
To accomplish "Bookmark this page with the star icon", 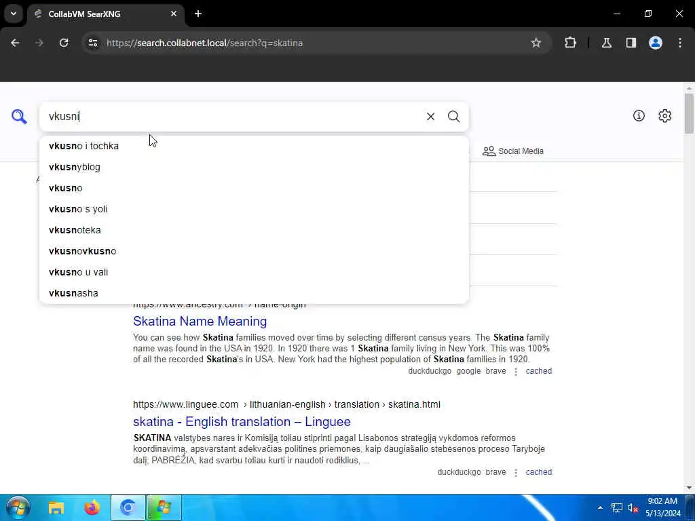I will tap(536, 43).
